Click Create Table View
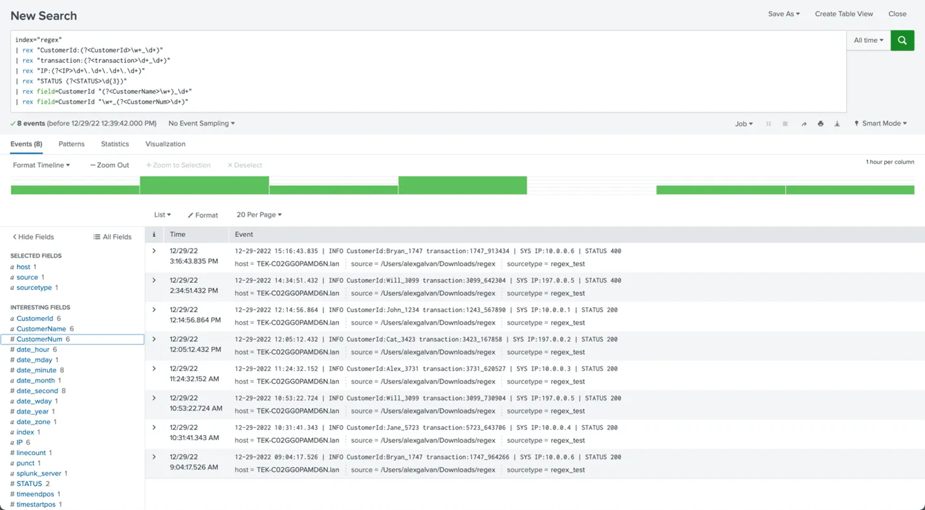925x510 pixels. click(843, 14)
